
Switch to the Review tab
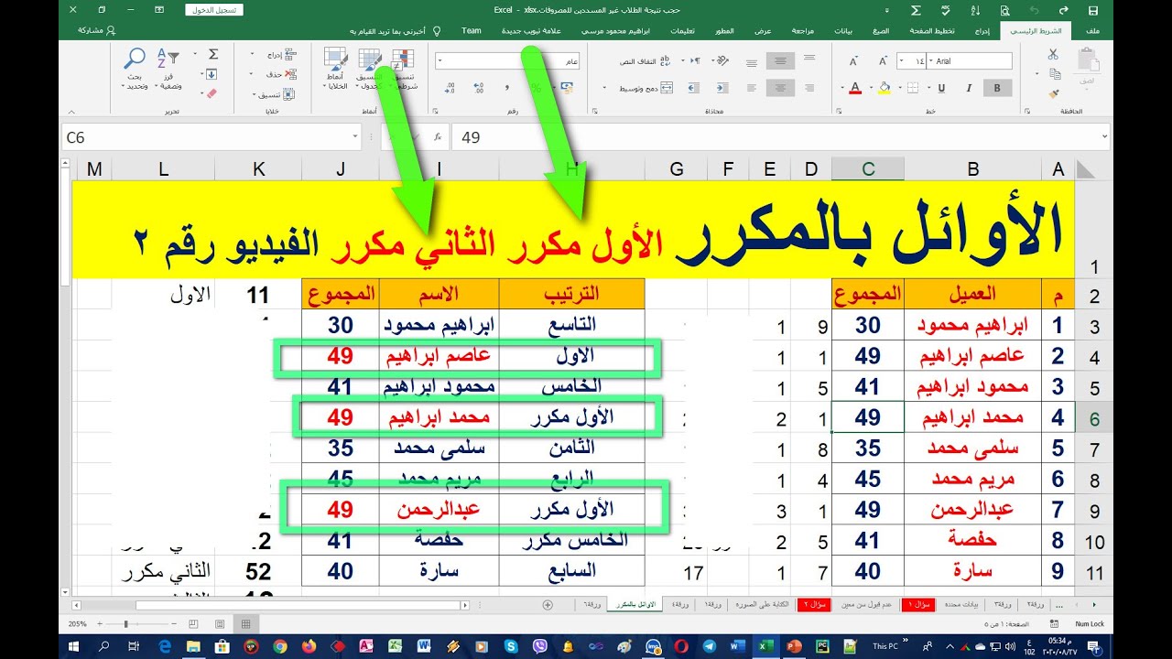point(801,30)
